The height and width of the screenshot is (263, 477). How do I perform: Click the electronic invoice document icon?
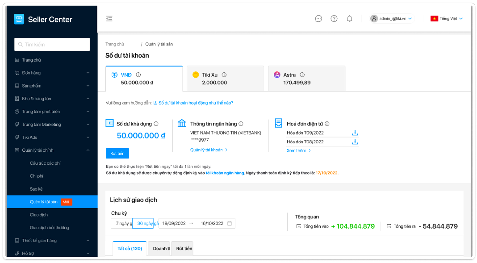279,123
